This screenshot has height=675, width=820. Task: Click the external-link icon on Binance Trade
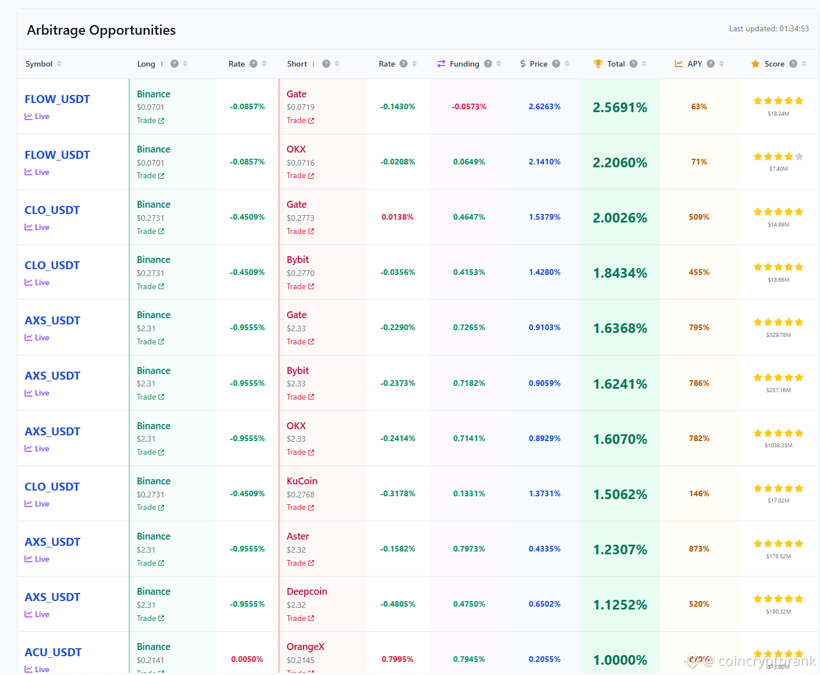(162, 120)
